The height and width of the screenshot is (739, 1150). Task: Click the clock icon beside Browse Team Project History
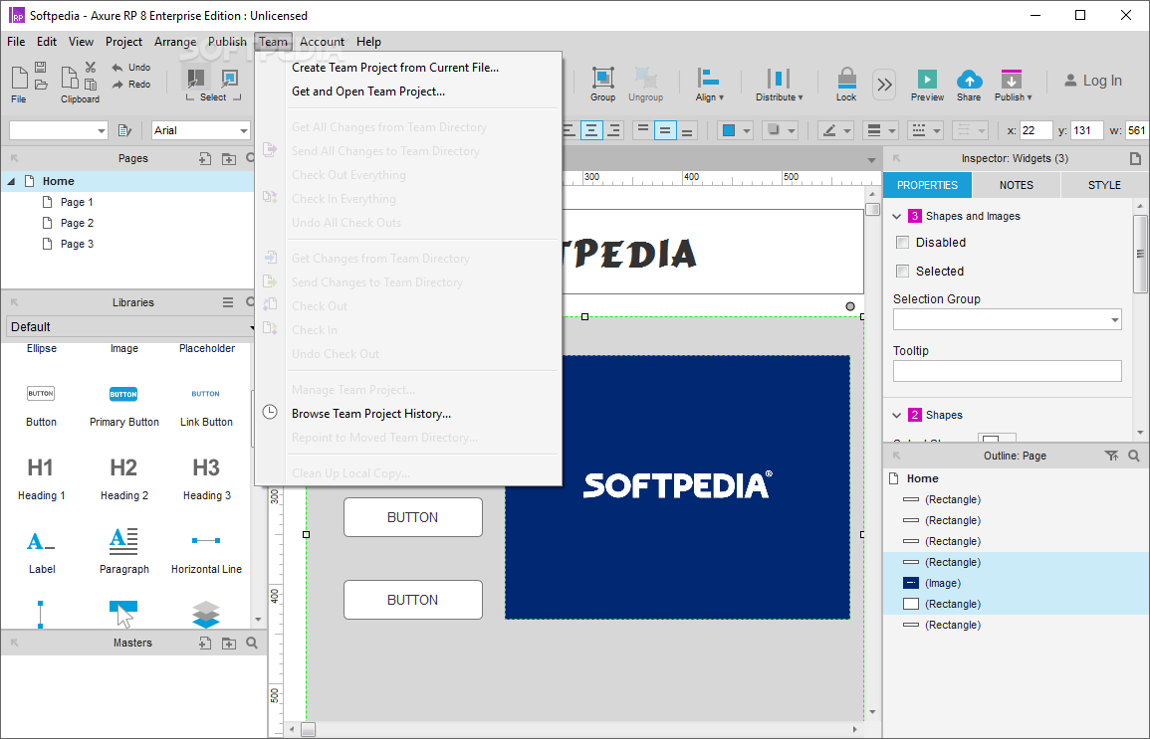point(270,412)
